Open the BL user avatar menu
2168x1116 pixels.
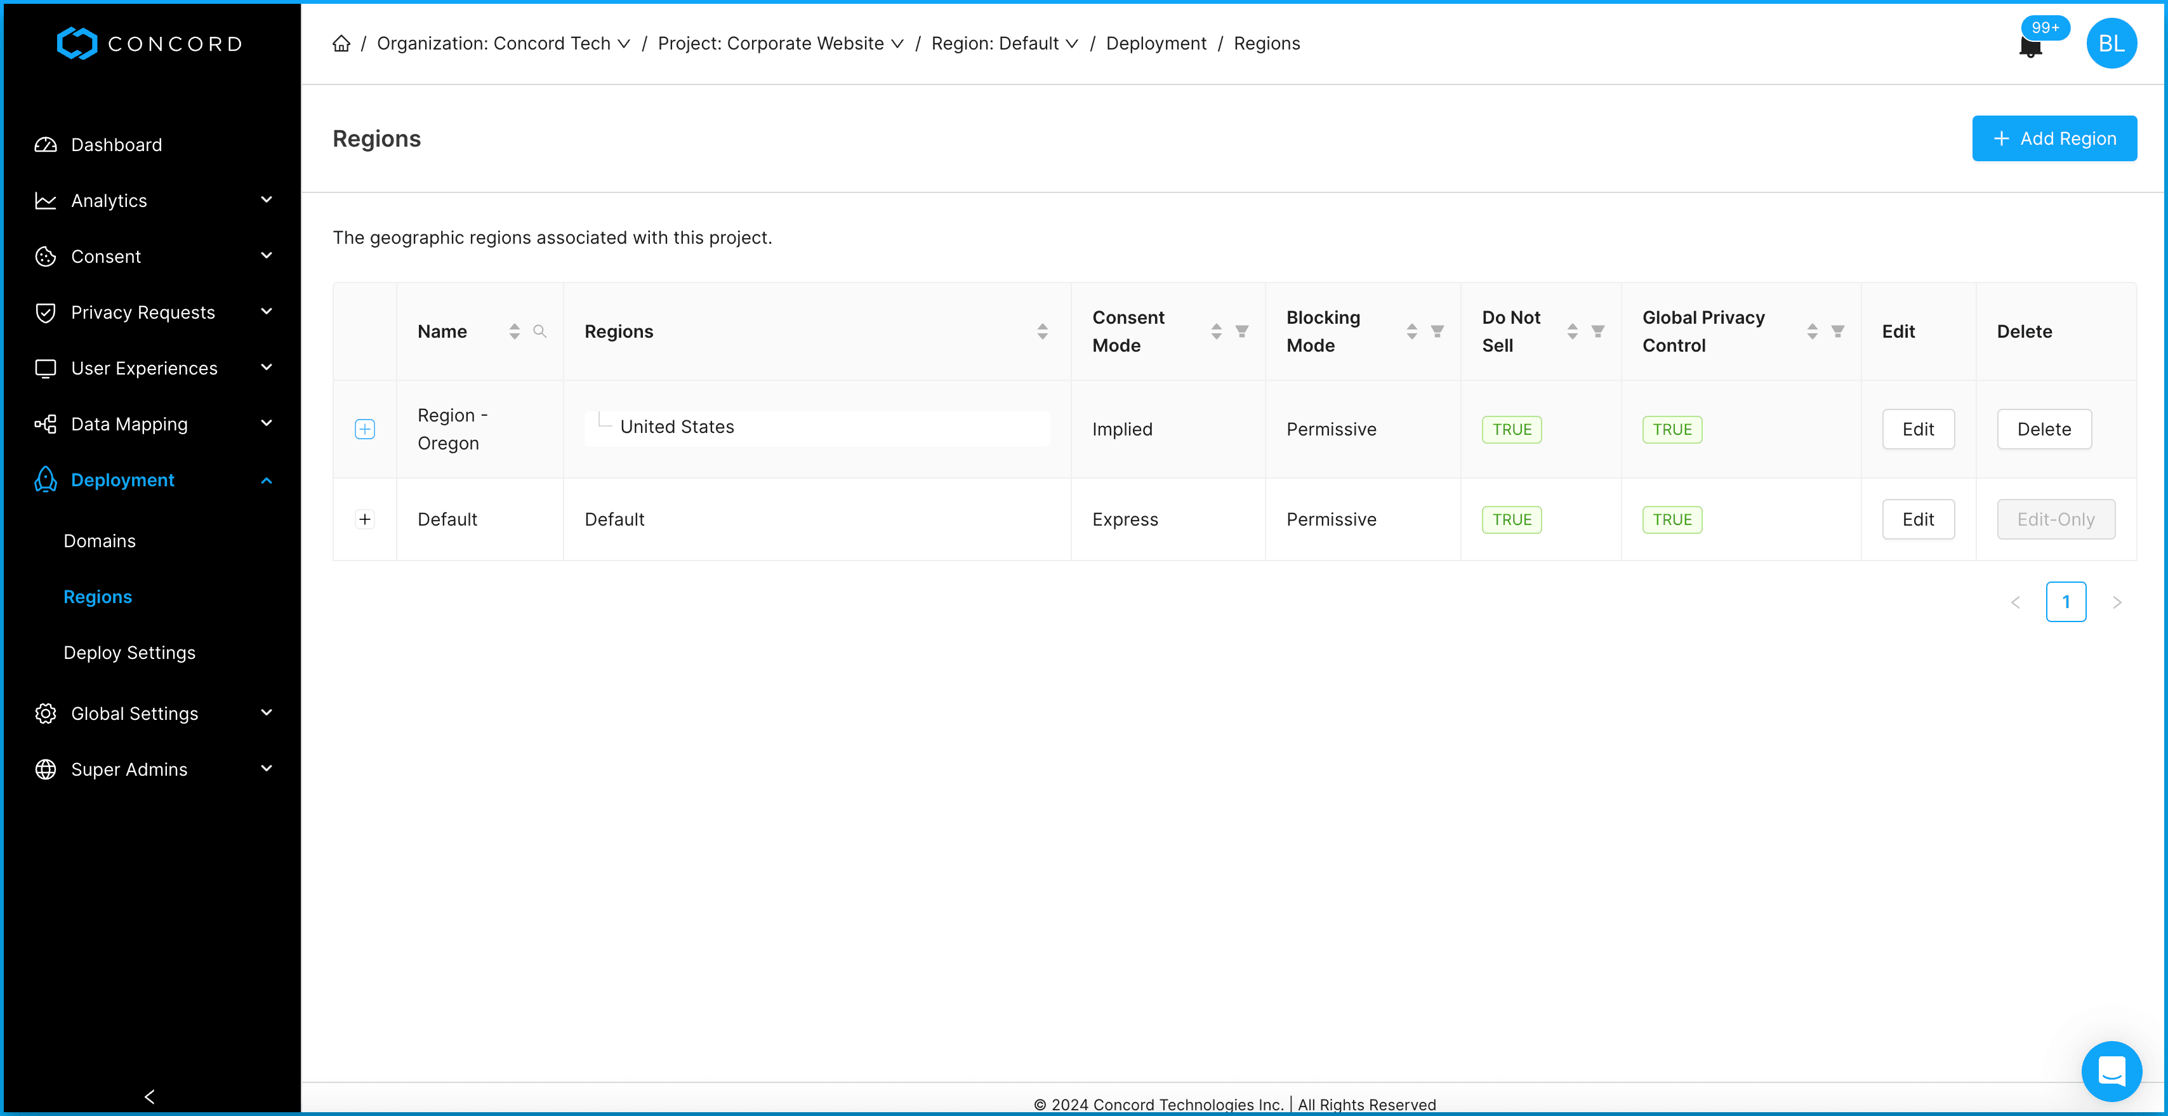2111,44
